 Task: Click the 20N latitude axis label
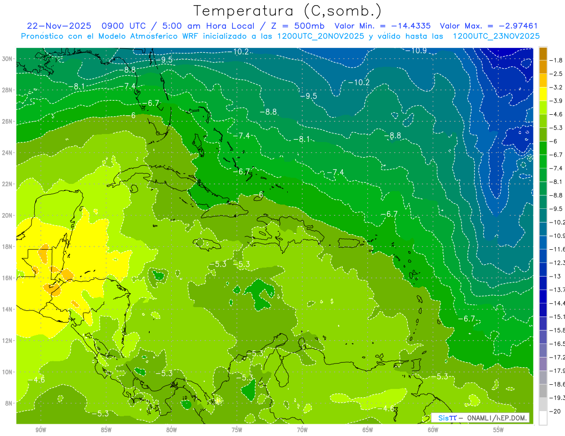(8, 215)
